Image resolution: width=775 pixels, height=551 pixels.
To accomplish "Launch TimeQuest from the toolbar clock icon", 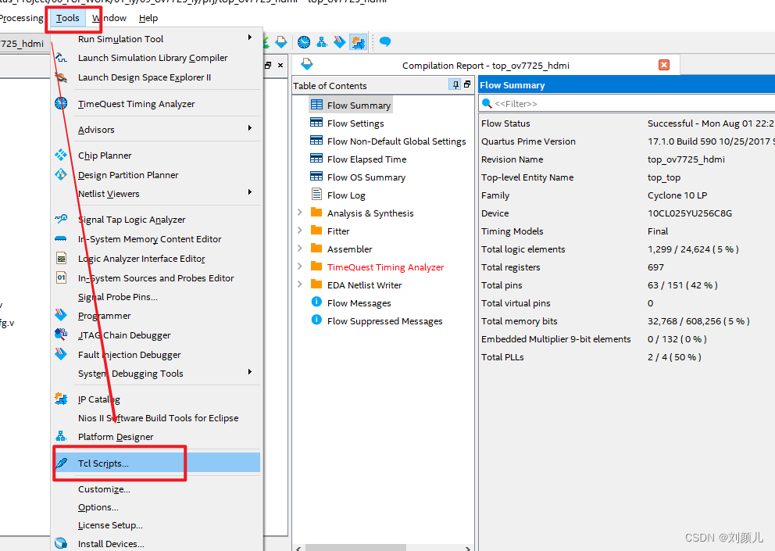I will coord(304,42).
